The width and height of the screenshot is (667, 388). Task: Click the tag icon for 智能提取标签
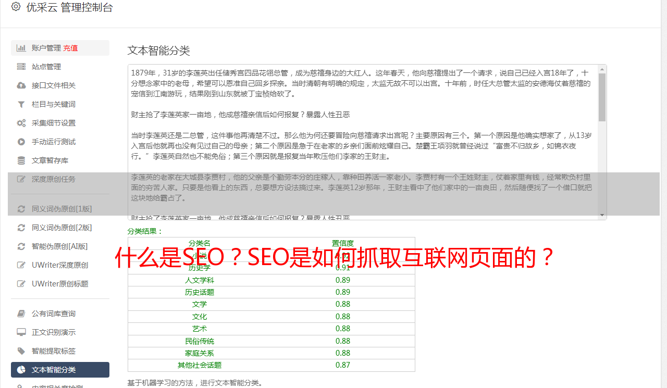(x=21, y=351)
